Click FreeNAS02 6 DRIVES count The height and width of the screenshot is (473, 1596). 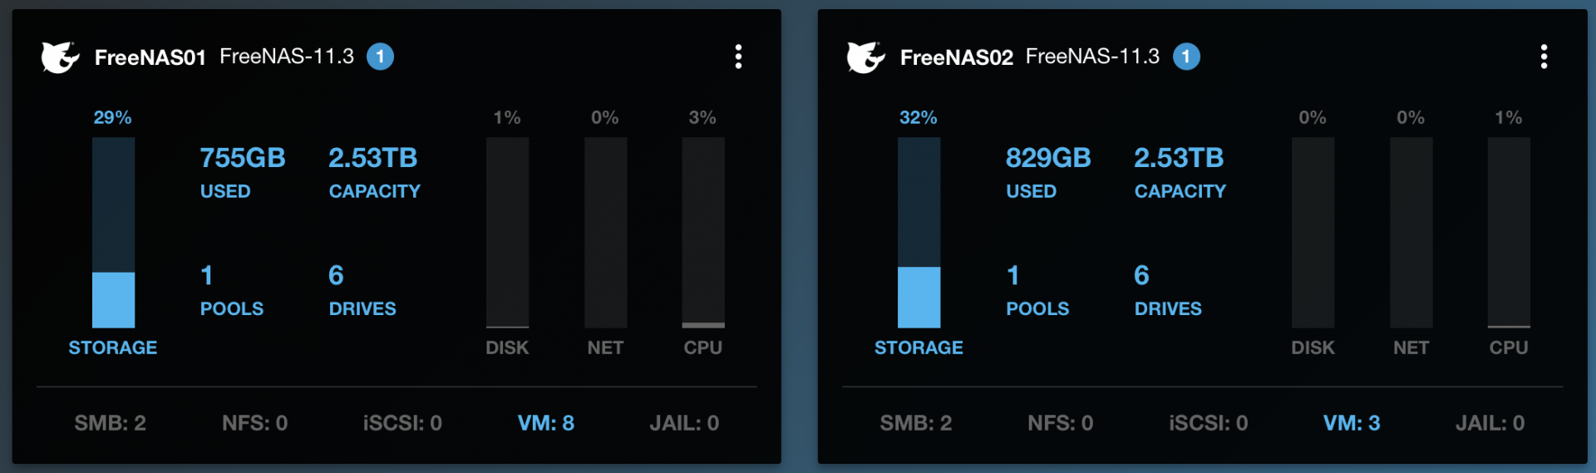pos(1141,275)
